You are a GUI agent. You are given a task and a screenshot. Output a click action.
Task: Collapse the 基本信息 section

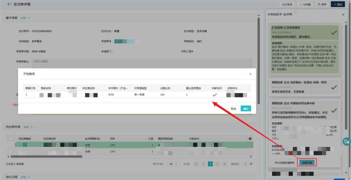pos(25,18)
